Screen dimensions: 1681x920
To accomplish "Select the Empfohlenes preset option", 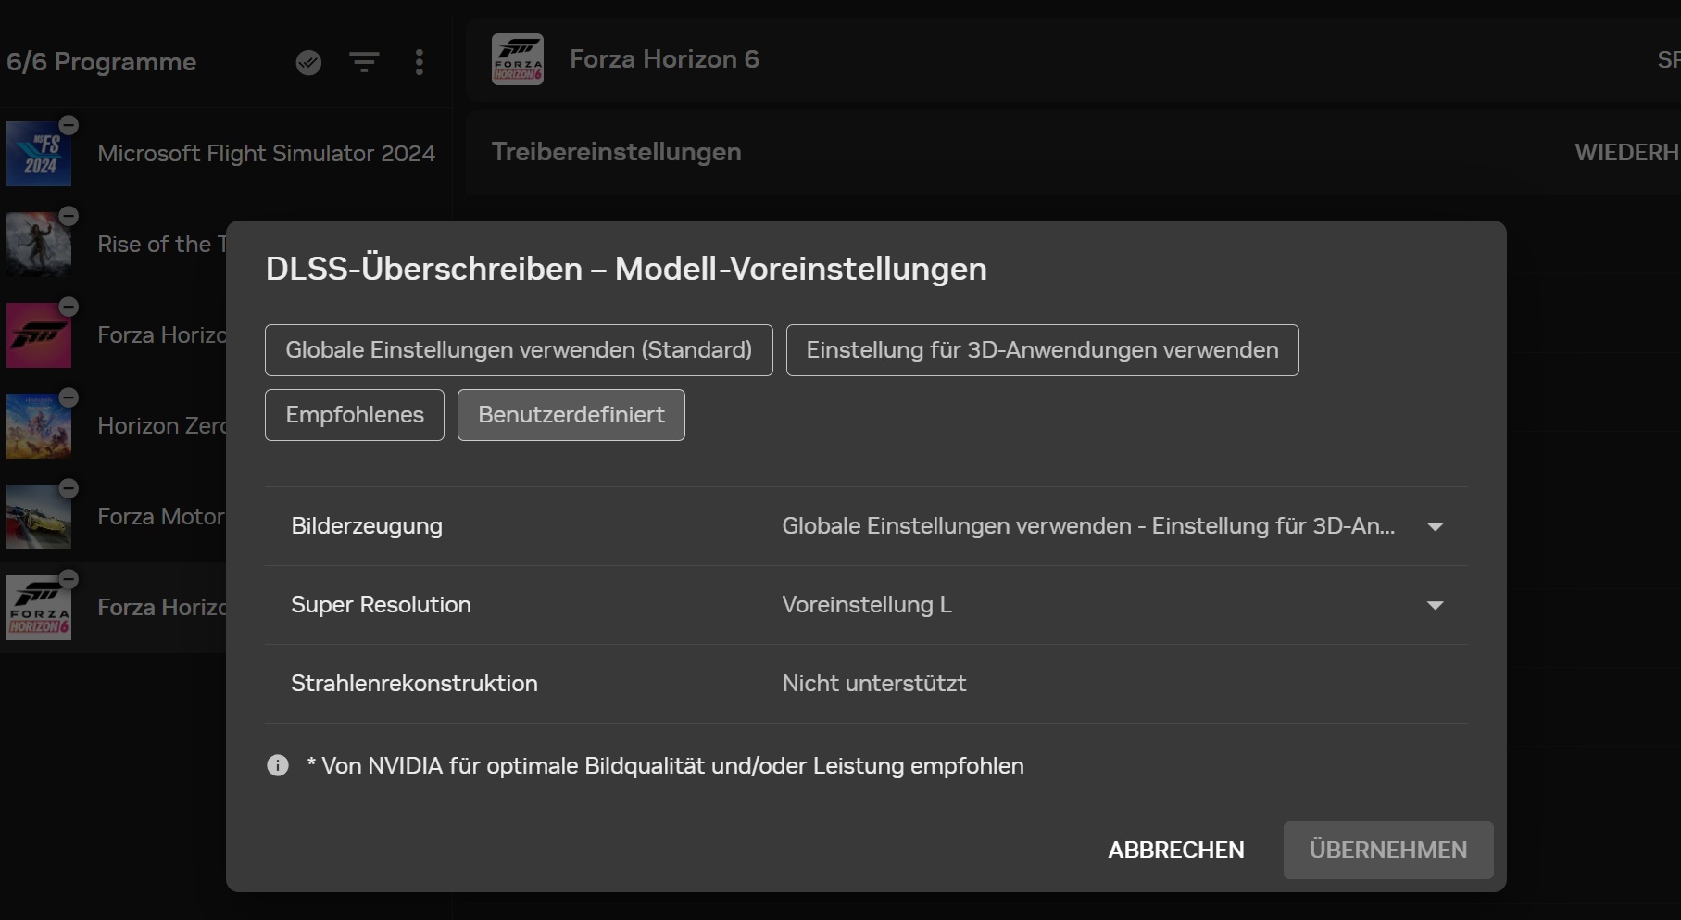I will (x=355, y=415).
